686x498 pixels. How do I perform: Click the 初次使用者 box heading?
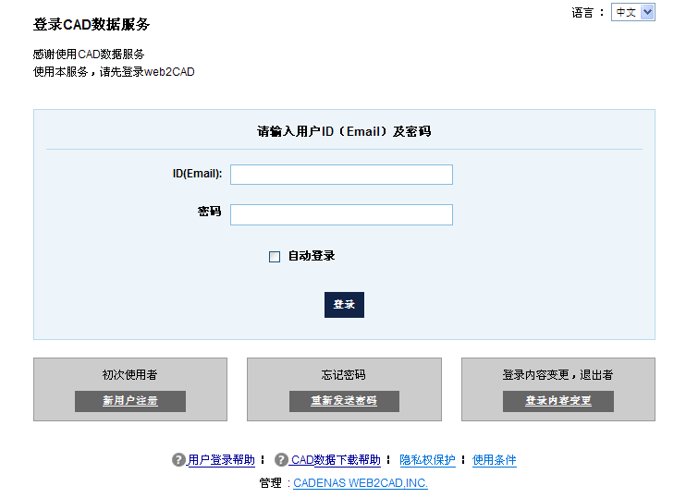coord(129,375)
